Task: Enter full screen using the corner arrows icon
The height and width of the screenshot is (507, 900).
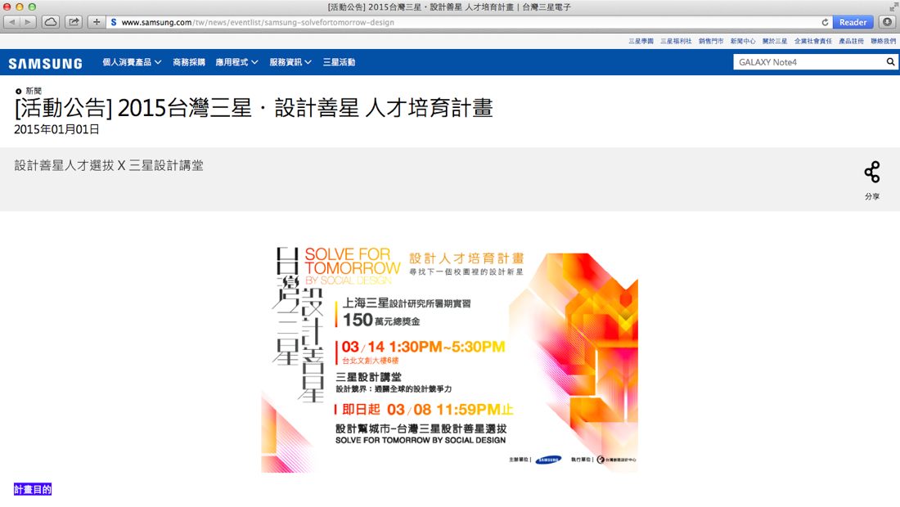Action: (x=893, y=7)
